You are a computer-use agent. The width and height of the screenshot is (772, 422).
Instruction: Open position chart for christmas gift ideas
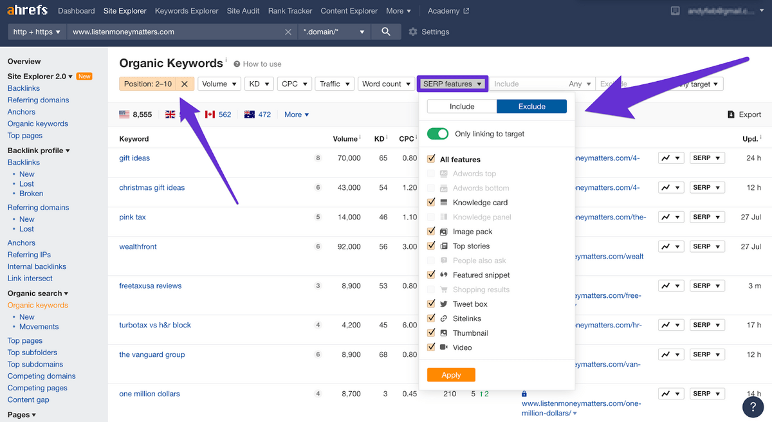click(x=670, y=188)
